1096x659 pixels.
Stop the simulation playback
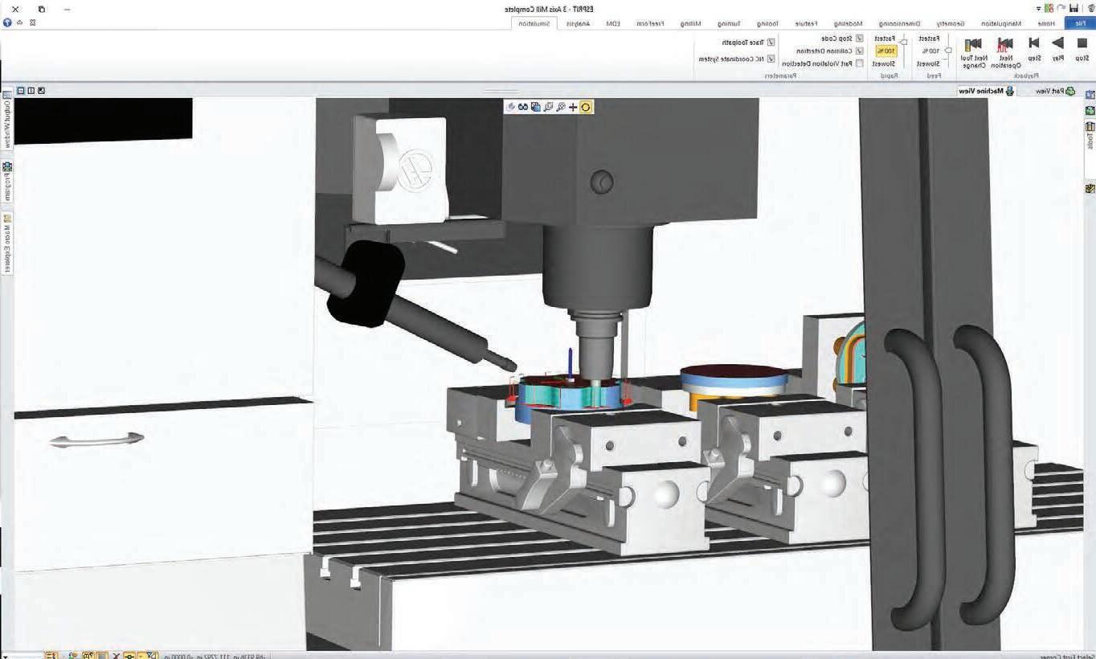[x=1082, y=48]
